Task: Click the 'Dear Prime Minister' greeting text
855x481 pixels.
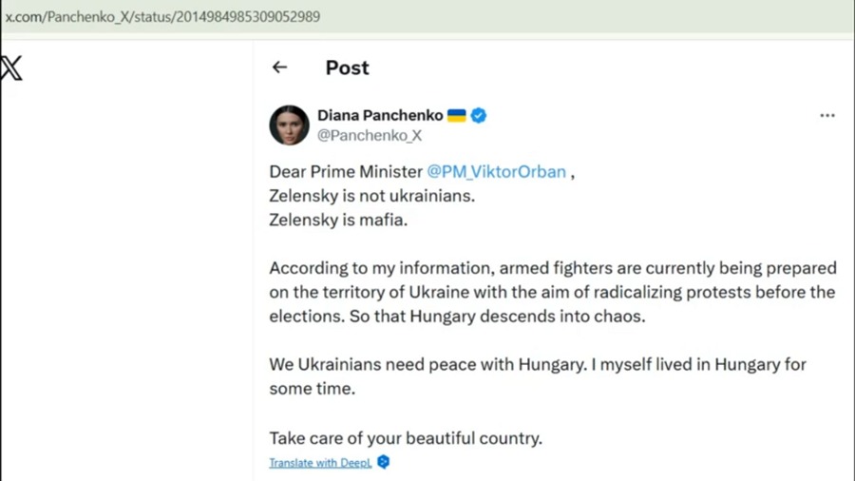Action: 345,172
